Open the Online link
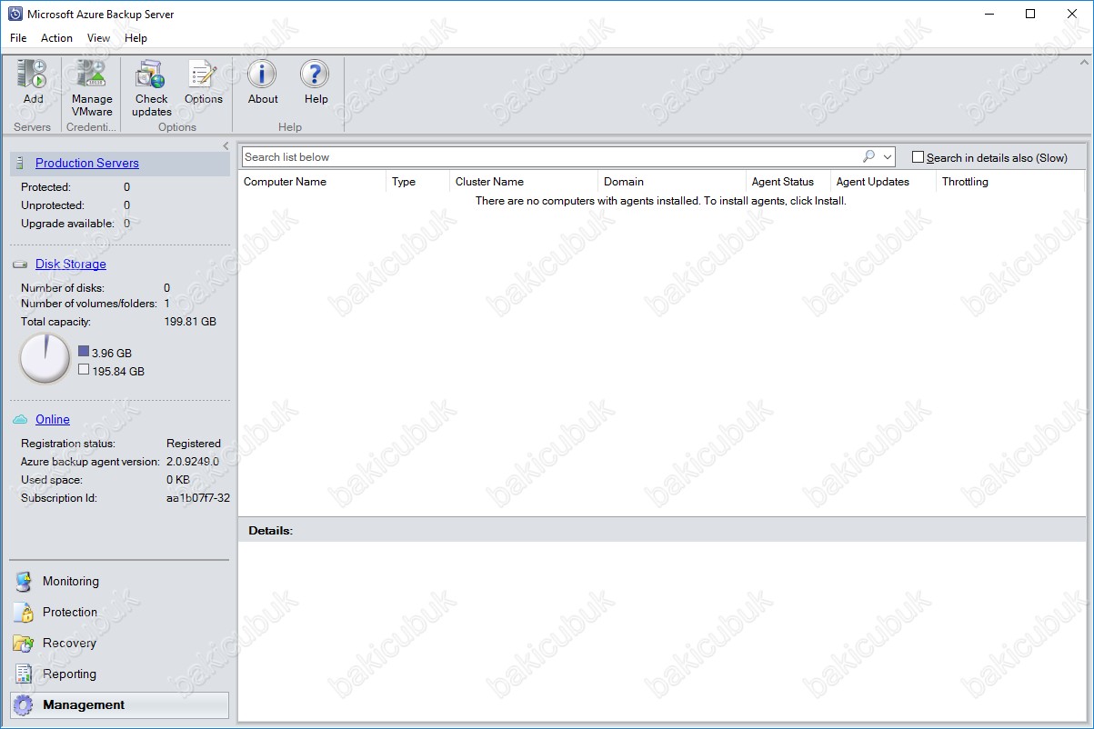The width and height of the screenshot is (1094, 729). 53,419
